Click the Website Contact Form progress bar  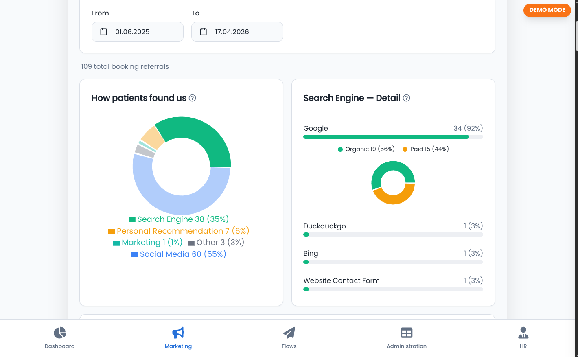point(393,289)
